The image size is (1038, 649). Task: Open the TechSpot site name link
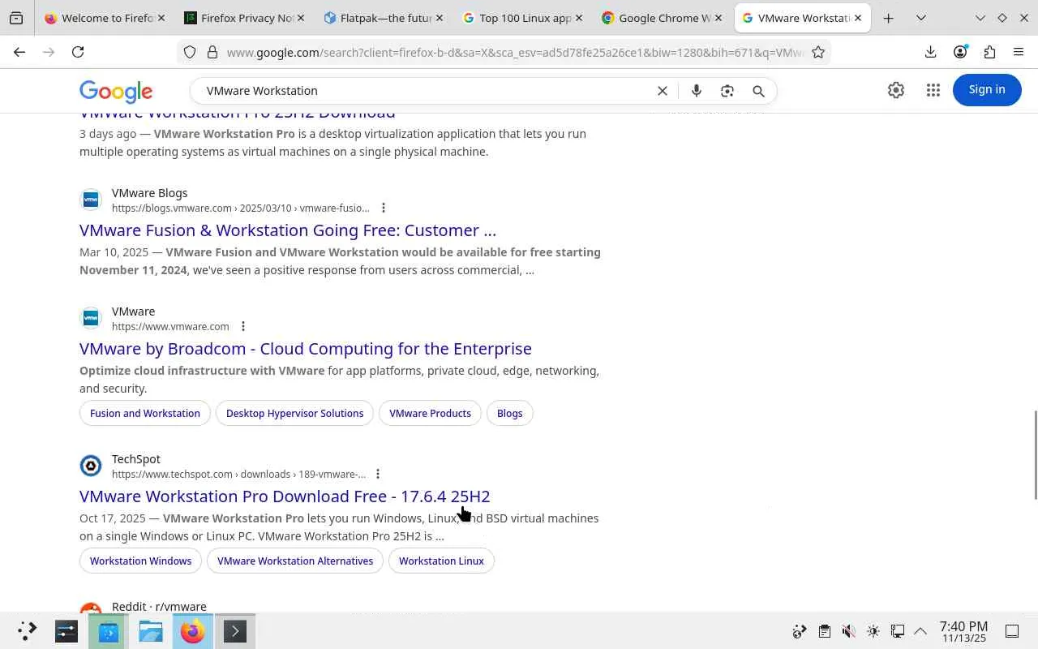pyautogui.click(x=136, y=459)
